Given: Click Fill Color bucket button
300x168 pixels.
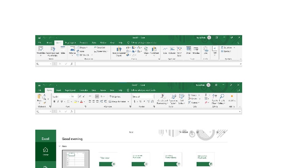Looking at the screenshot, I should tap(75, 101).
